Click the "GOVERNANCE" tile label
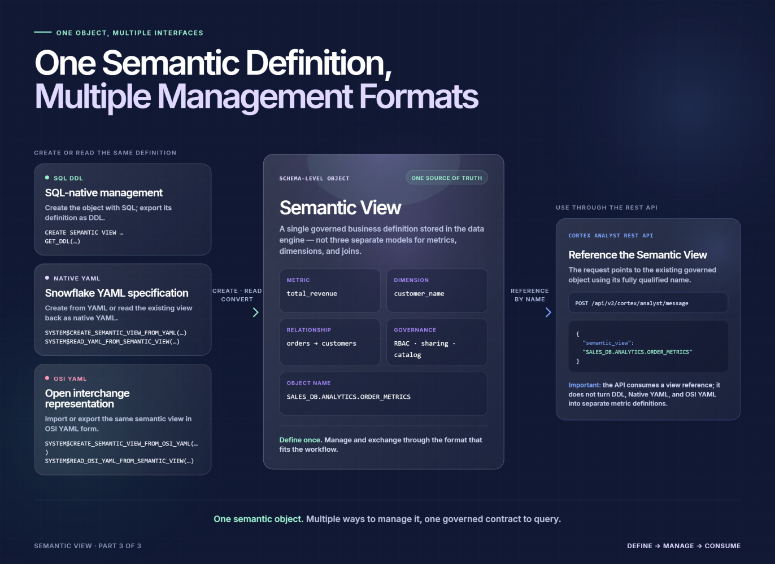Screen dimensions: 775x564 point(415,330)
